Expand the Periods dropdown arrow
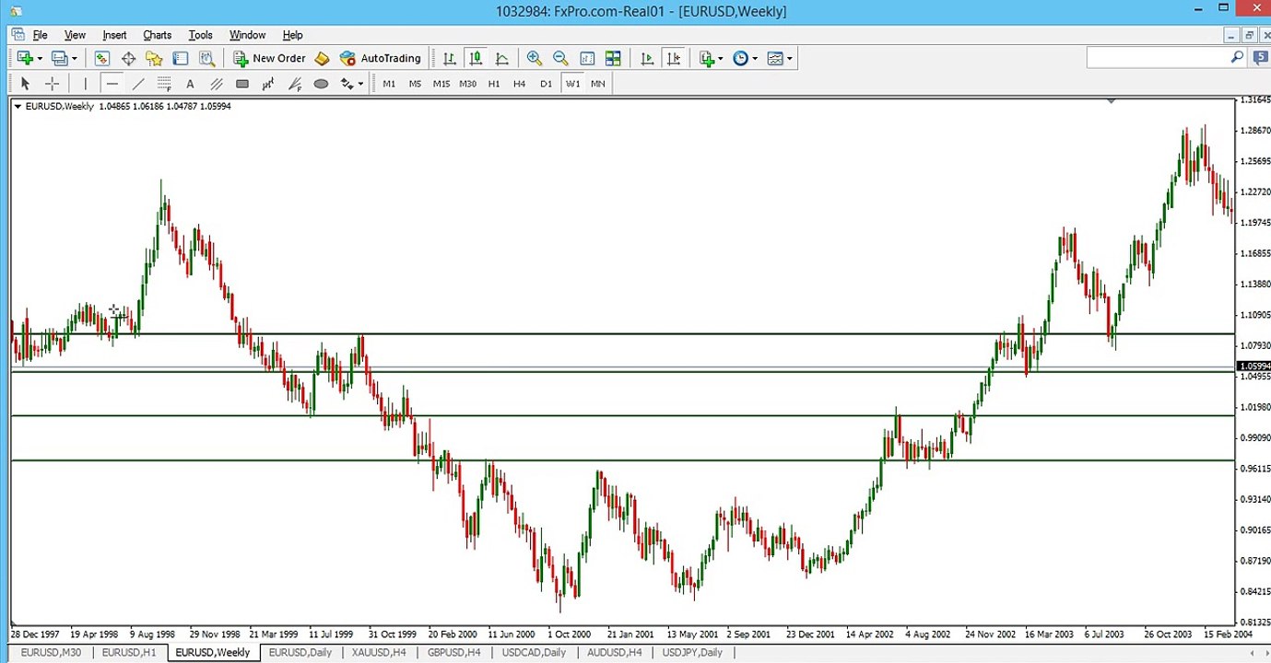1271x663 pixels. (x=755, y=58)
